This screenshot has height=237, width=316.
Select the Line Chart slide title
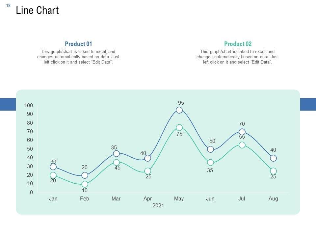click(37, 11)
